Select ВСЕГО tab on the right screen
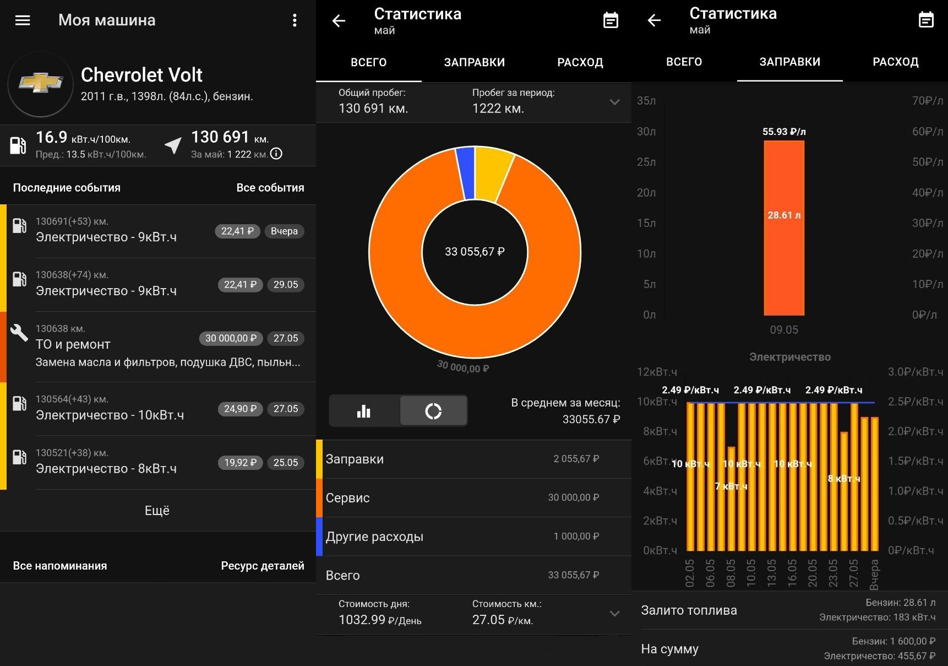This screenshot has height=666, width=948. pyautogui.click(x=684, y=62)
